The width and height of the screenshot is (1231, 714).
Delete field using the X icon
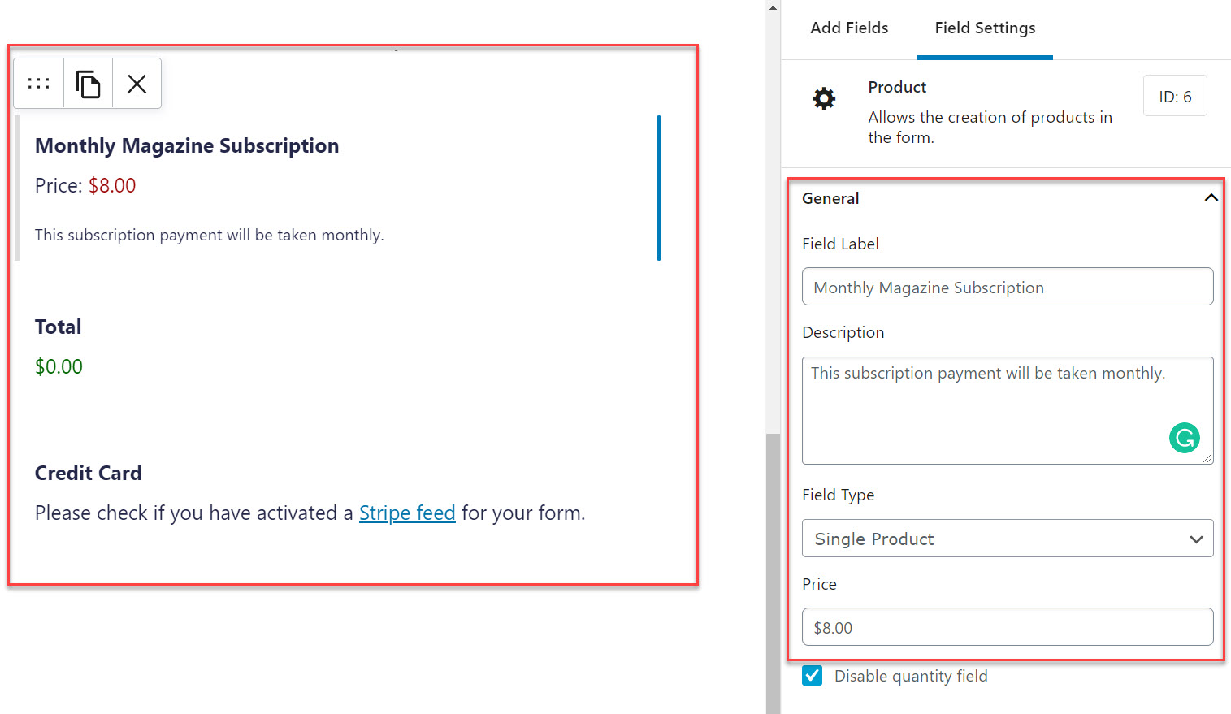137,84
